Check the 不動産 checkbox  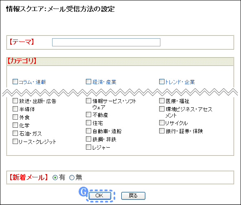88,114
